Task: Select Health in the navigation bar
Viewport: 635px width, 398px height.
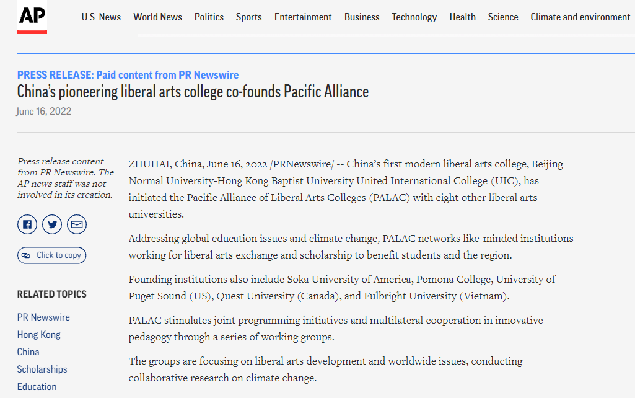Action: pos(462,17)
